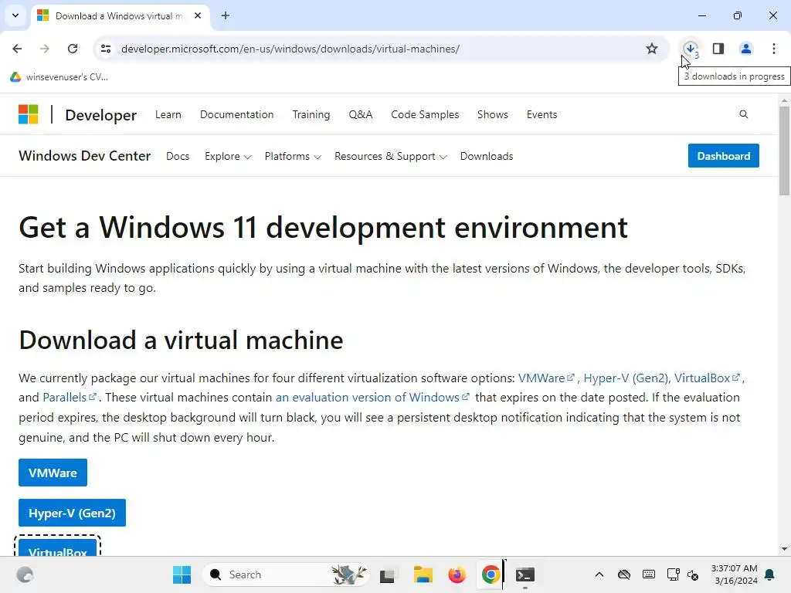Open the Chrome side panel
Image resolution: width=791 pixels, height=593 pixels.
tap(718, 49)
